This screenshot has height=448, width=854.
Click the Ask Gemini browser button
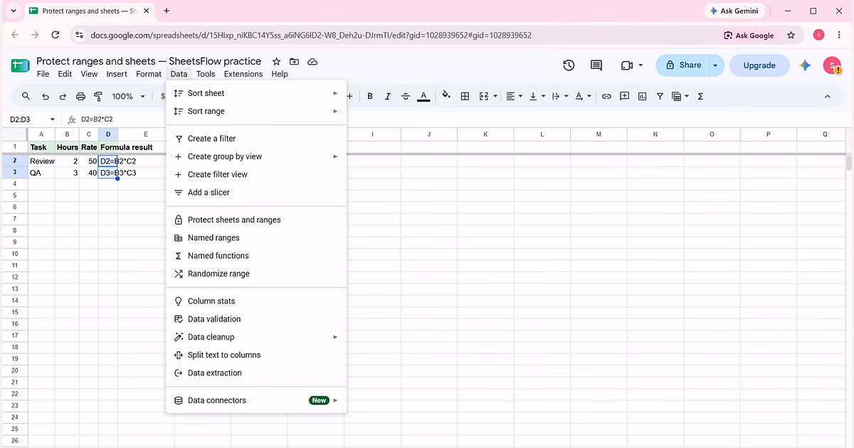pyautogui.click(x=735, y=11)
